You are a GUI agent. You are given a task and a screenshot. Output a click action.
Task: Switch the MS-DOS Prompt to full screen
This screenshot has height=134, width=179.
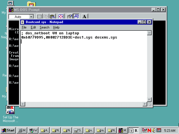point(61,17)
